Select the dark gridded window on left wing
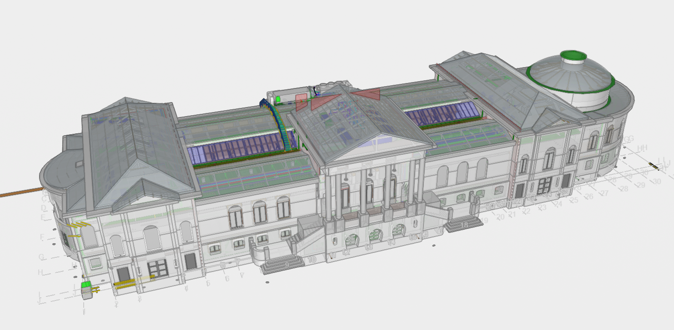The width and height of the screenshot is (674, 330). coord(158,268)
